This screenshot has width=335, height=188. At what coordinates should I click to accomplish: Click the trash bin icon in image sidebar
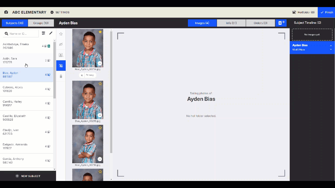[61, 76]
